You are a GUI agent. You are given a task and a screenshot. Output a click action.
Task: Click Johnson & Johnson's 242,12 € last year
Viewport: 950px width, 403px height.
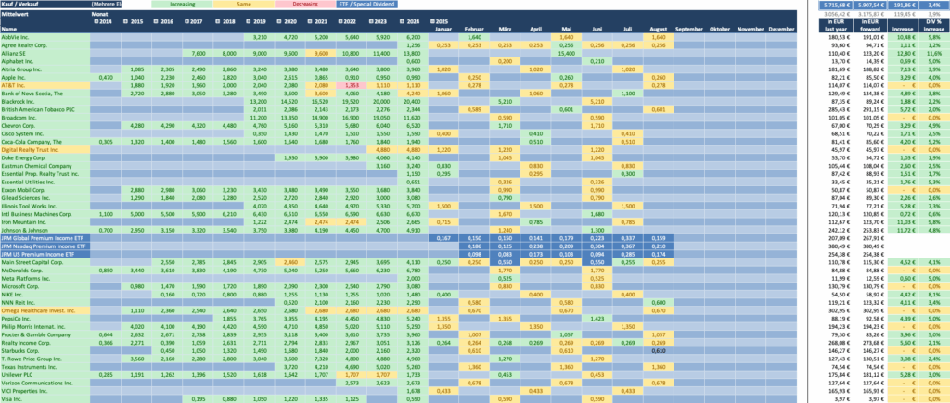tap(834, 230)
